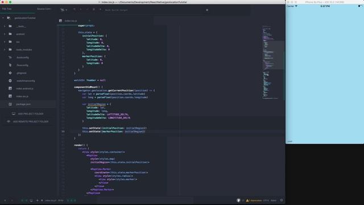Click ADD REMOTE PROJECT FOLDER button
This screenshot has width=364, height=205.
[x=28, y=121]
